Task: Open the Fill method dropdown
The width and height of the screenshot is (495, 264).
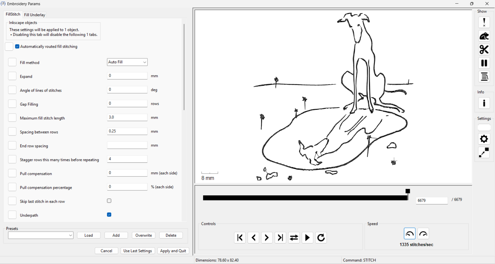Action: click(127, 62)
